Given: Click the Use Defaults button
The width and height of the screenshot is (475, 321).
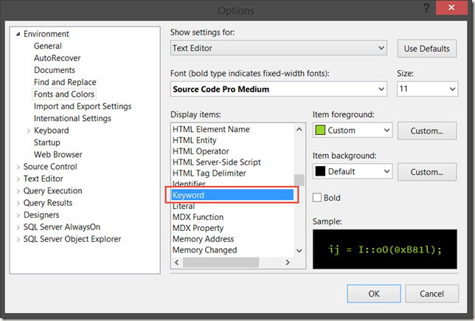Looking at the screenshot, I should point(427,49).
